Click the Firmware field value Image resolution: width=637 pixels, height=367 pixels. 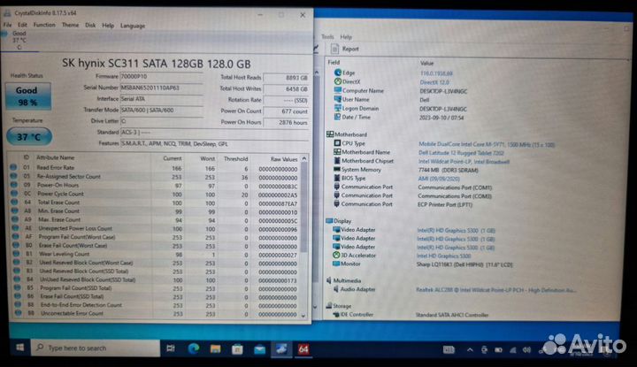[x=161, y=76]
